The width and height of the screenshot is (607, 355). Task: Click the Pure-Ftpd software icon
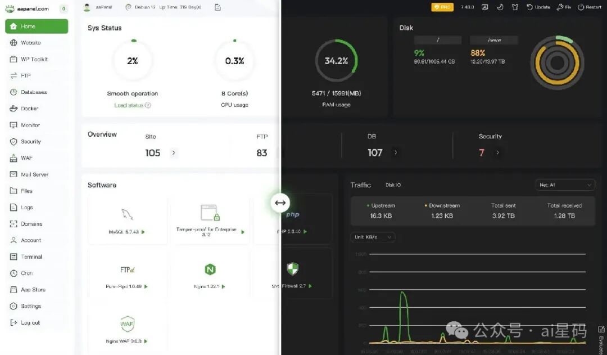coord(128,269)
